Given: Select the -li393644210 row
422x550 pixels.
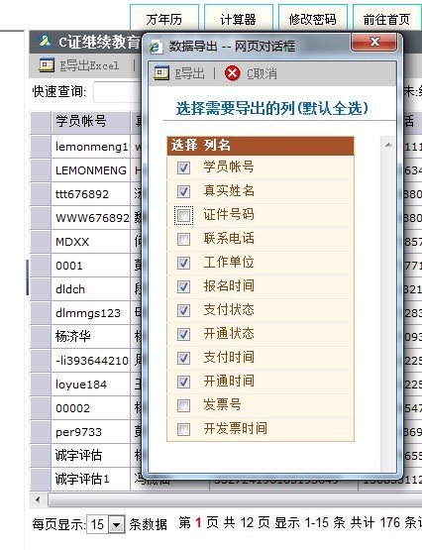Looking at the screenshot, I should pyautogui.click(x=90, y=361).
